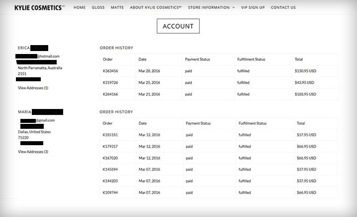Click Maria's ORDER HISTORY heading

tap(116, 112)
